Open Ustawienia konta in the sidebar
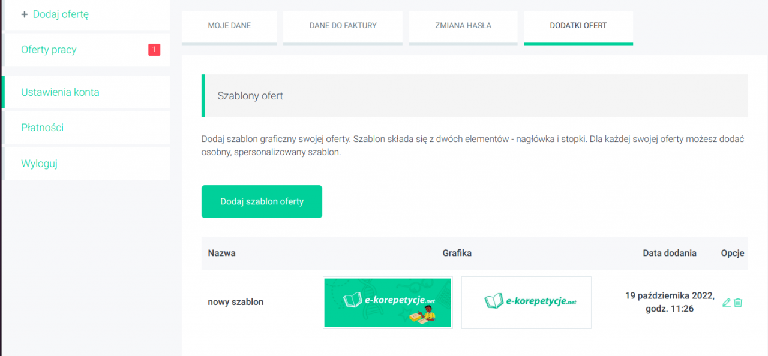The width and height of the screenshot is (768, 356). [60, 92]
